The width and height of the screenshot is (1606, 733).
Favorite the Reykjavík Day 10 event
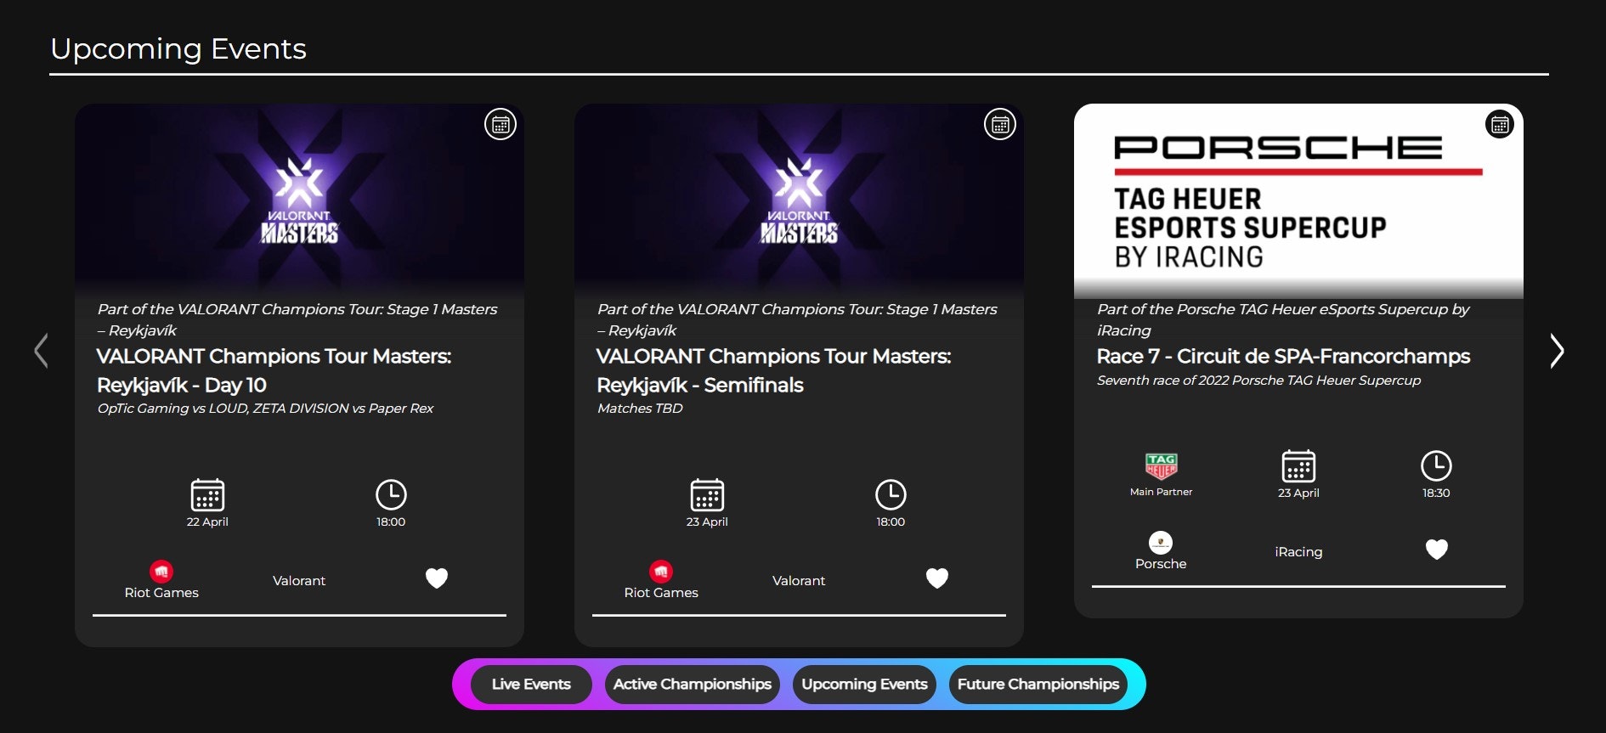tap(437, 578)
